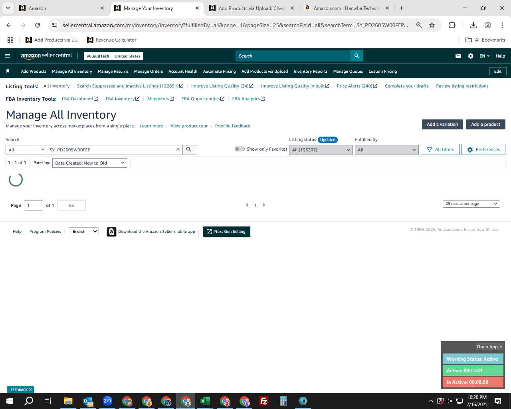511x409 pixels.
Task: Open the 25 results per page dropdown
Action: [471, 204]
